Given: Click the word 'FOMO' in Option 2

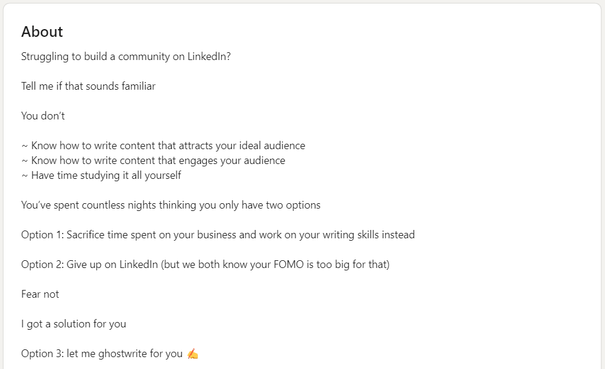Looking at the screenshot, I should (289, 264).
